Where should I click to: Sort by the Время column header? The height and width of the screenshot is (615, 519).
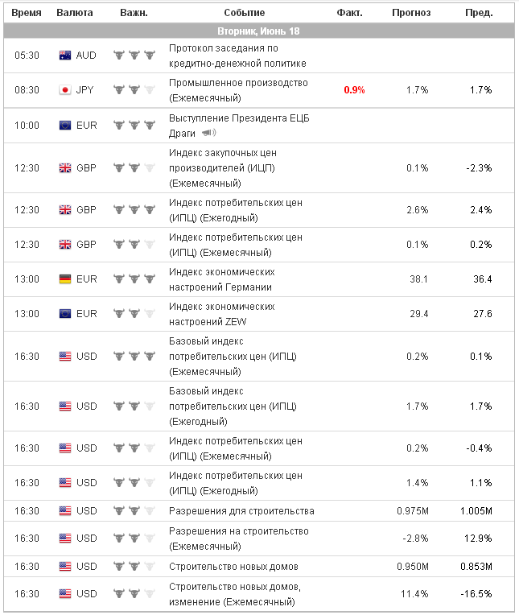[27, 13]
